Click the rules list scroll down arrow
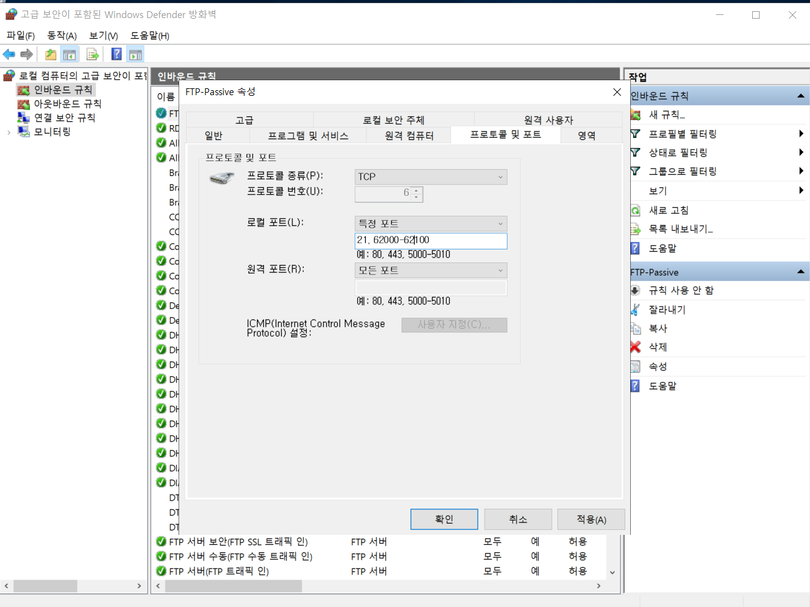 (612, 573)
